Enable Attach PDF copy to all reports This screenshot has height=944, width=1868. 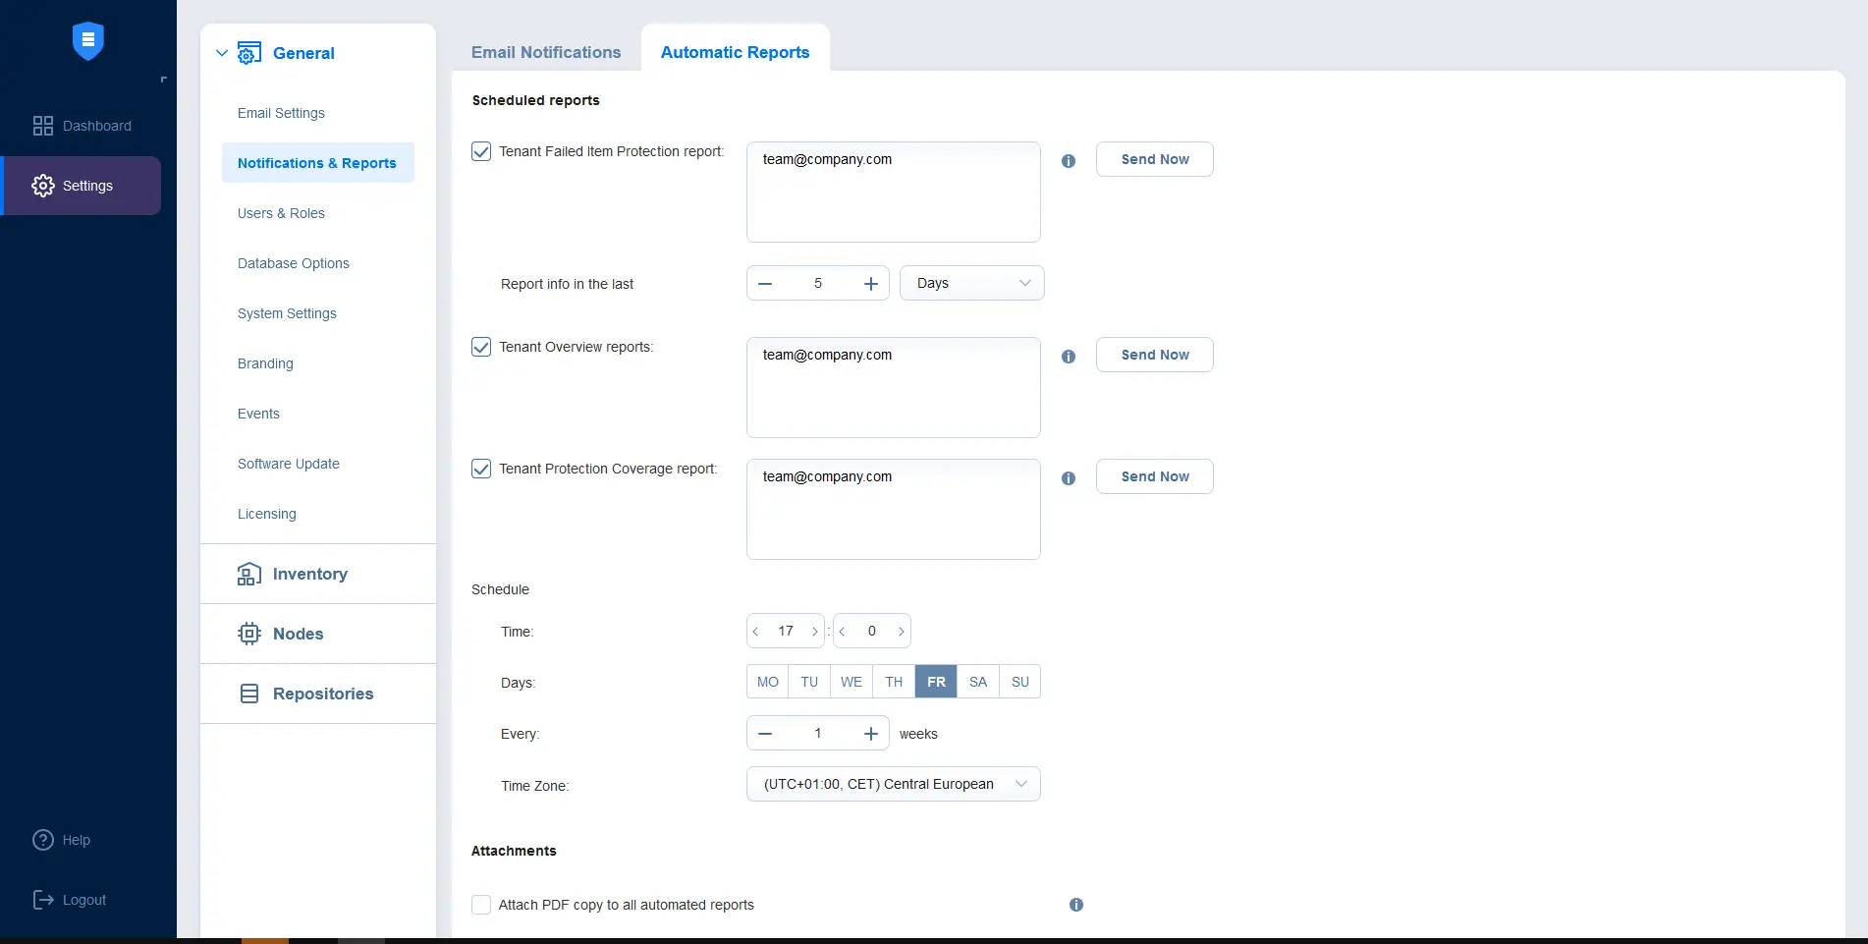pyautogui.click(x=481, y=905)
